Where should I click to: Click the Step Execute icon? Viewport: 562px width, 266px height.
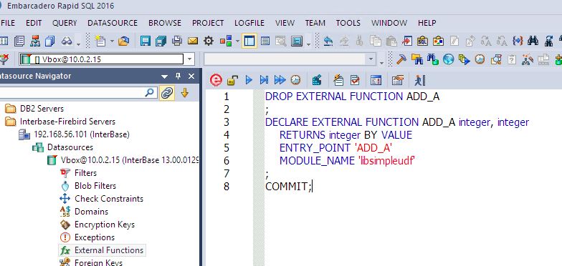(264, 80)
